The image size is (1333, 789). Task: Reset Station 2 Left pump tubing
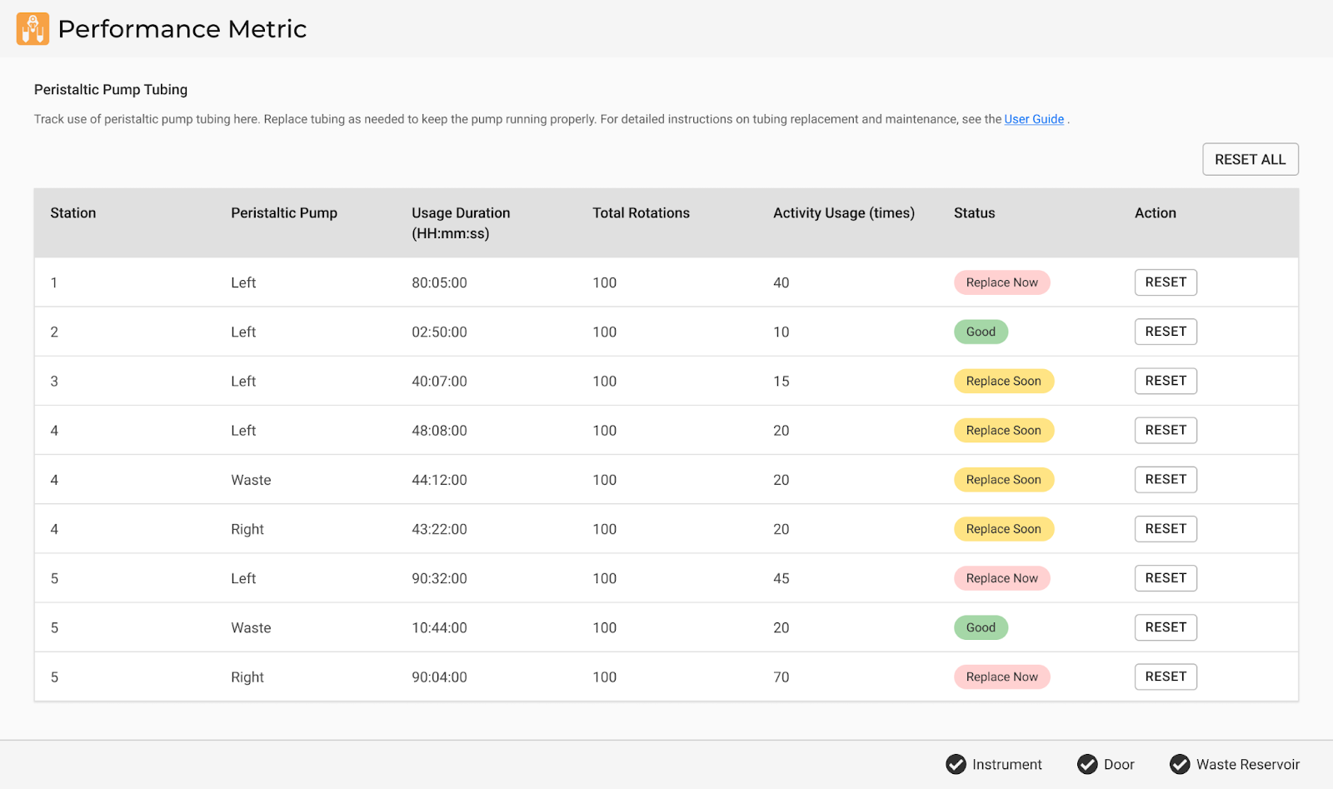tap(1166, 332)
